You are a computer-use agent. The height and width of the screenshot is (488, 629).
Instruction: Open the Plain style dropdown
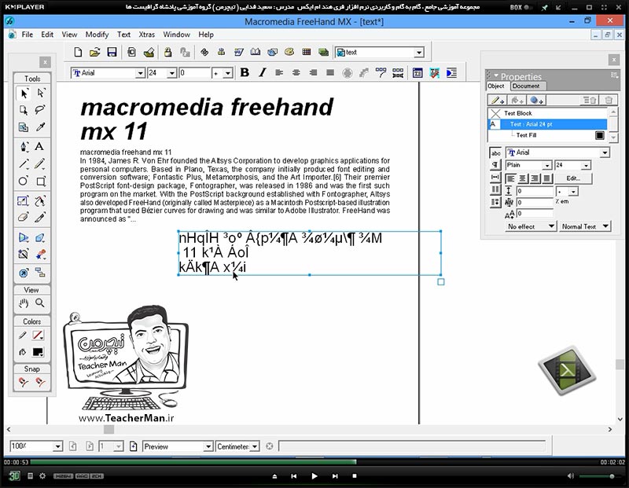point(547,165)
